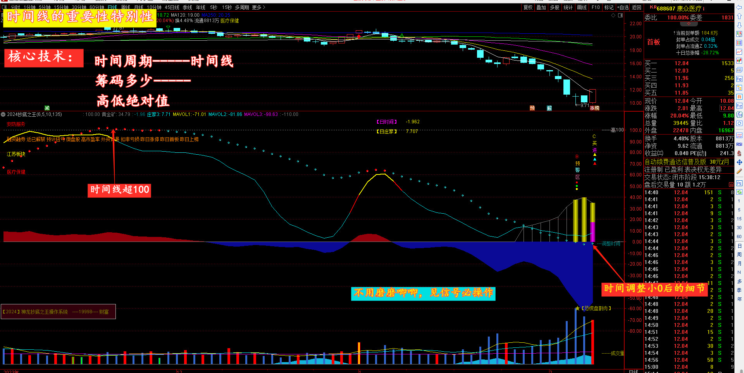Screen dimensions: 744x373
Task: Toggle the side panel icon beside price axis
Action: pyautogui.click(x=620, y=16)
